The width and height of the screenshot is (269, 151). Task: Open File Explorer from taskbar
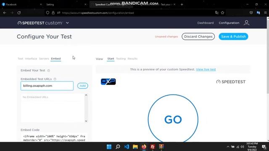(x=135, y=147)
